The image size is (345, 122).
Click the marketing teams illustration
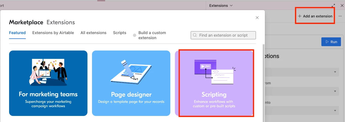click(x=48, y=72)
